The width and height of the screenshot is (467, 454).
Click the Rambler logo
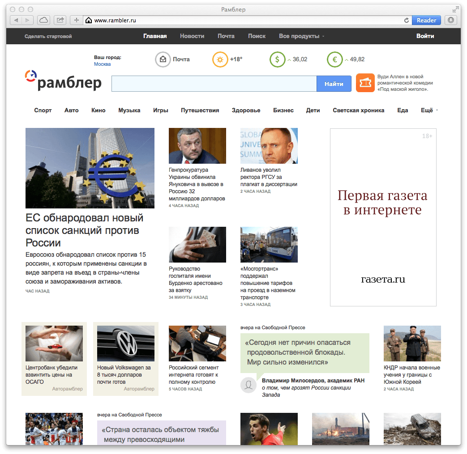pos(63,81)
